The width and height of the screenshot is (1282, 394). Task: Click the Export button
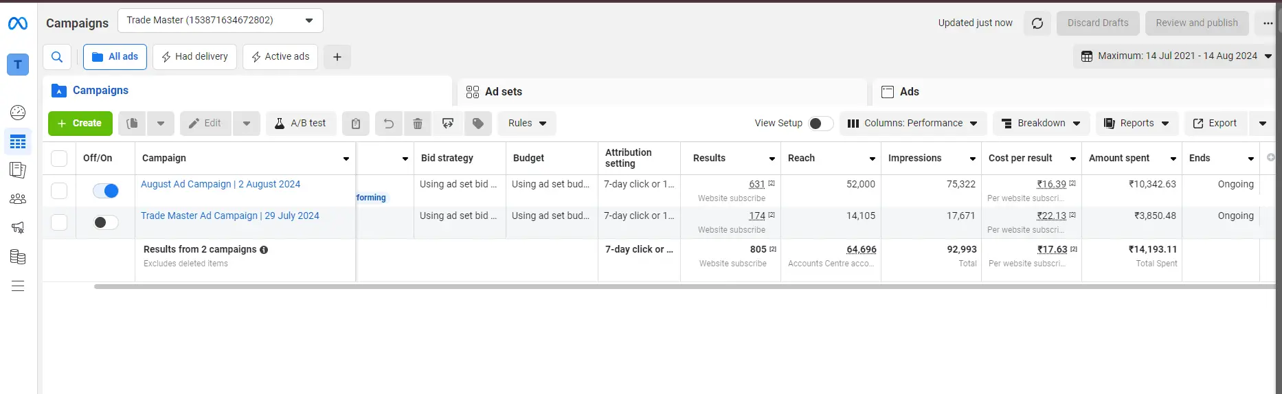coord(1215,124)
